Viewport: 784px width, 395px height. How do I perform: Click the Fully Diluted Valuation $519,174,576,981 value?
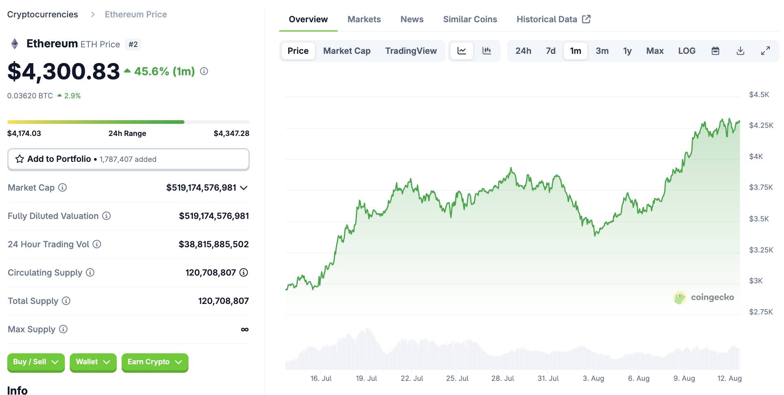(214, 216)
